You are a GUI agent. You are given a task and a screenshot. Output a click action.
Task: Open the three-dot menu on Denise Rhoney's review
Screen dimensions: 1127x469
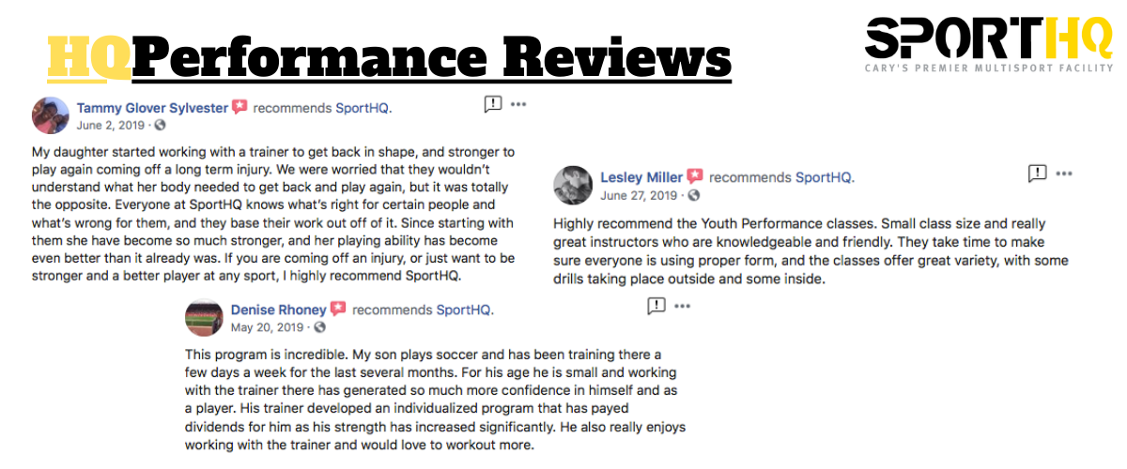[682, 305]
